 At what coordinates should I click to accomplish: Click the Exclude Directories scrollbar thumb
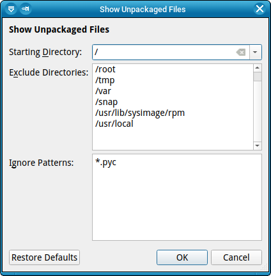point(258,76)
